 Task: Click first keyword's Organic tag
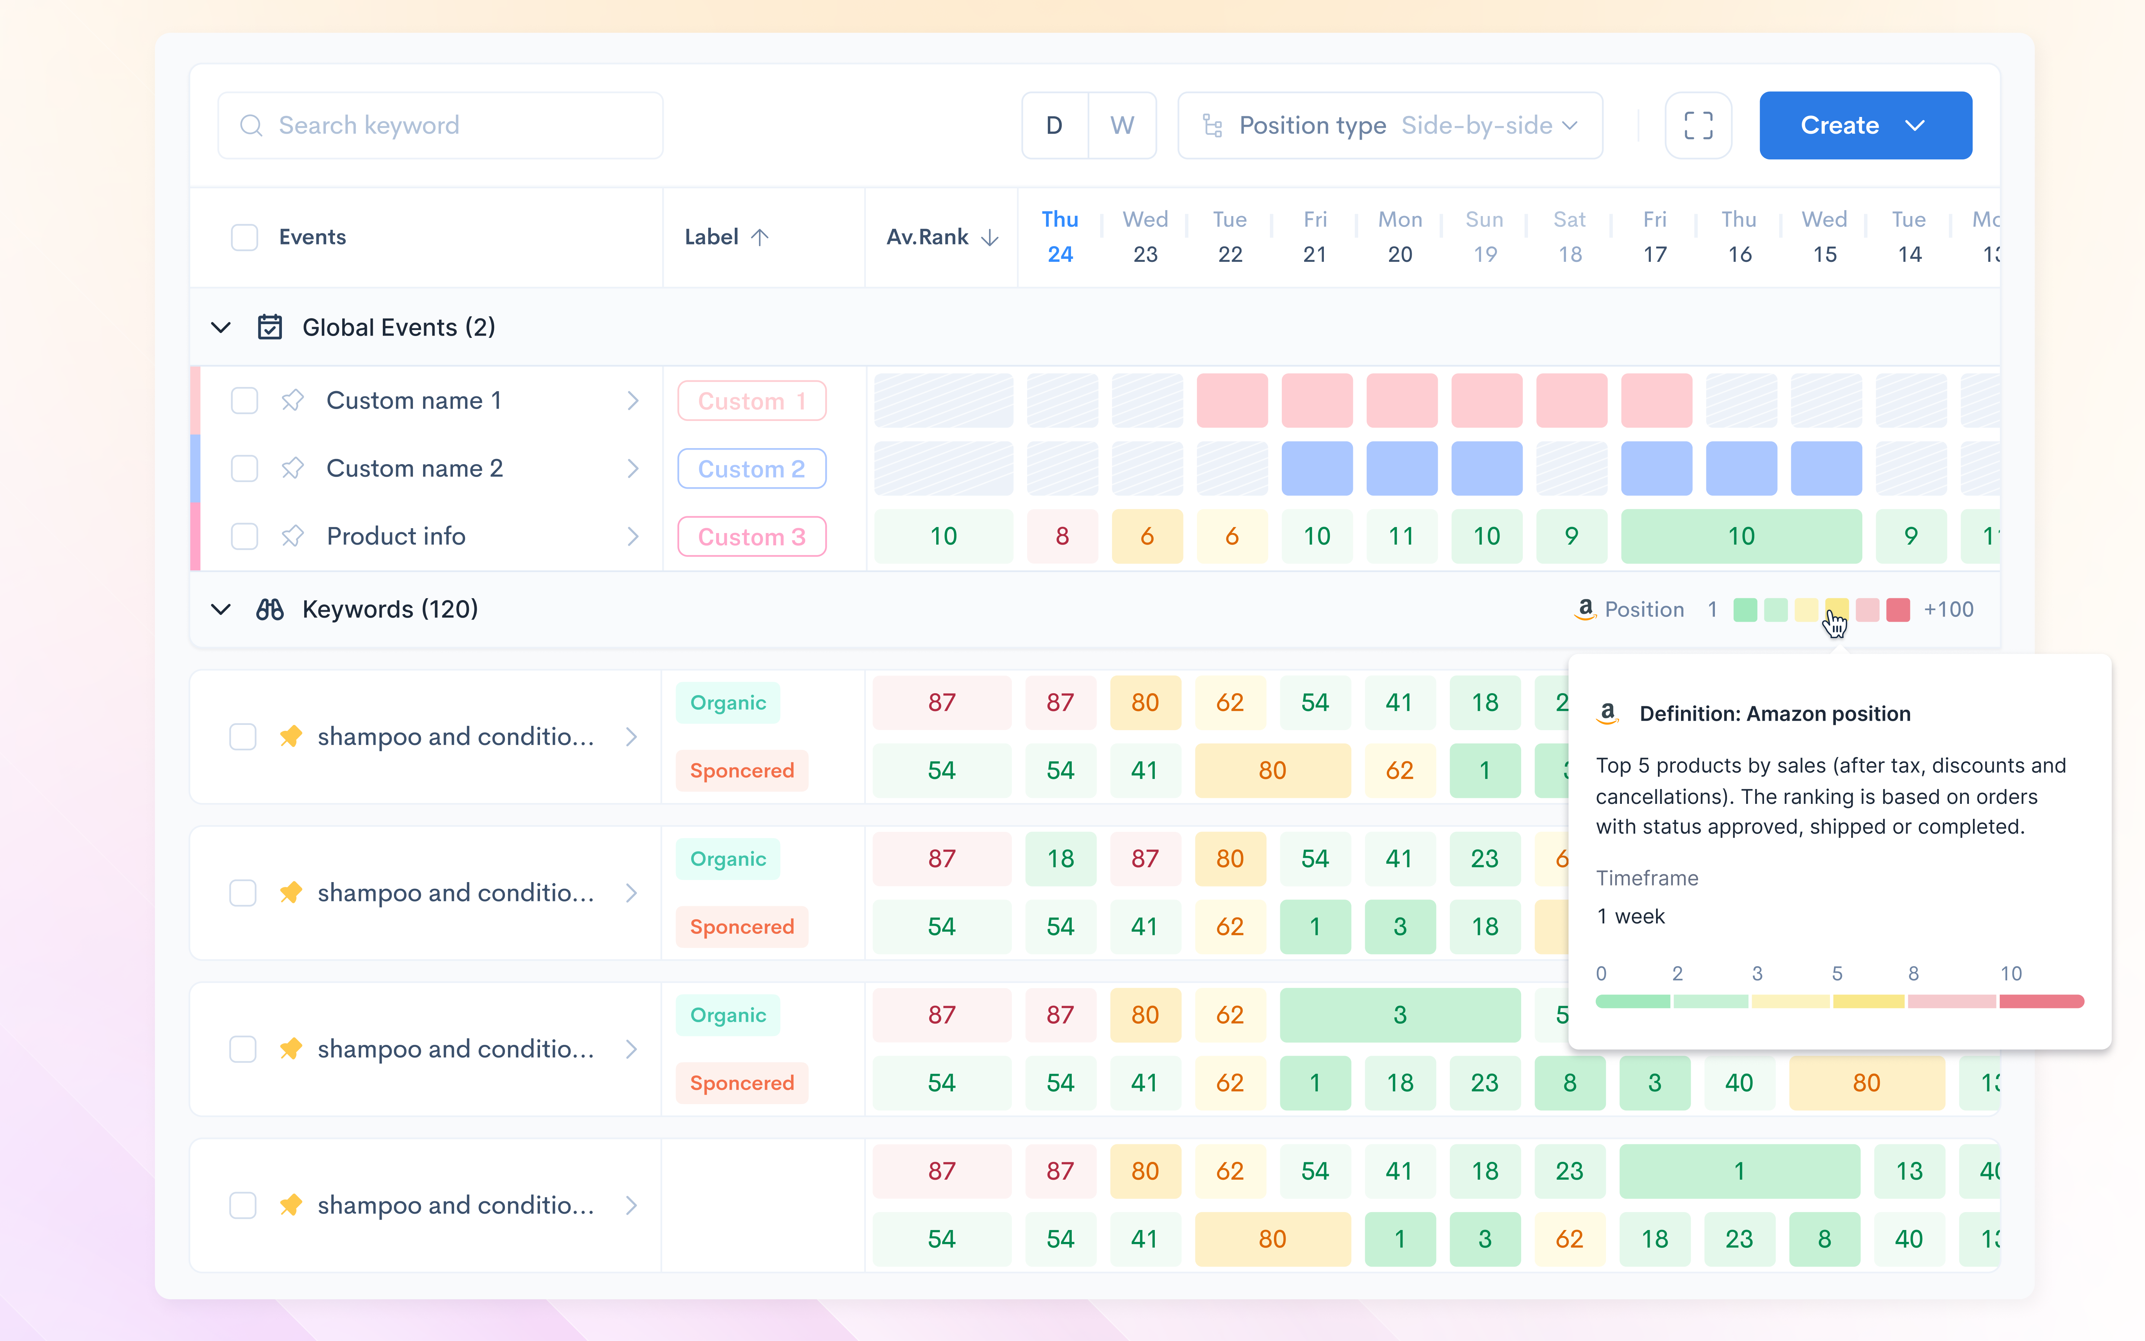(x=728, y=703)
